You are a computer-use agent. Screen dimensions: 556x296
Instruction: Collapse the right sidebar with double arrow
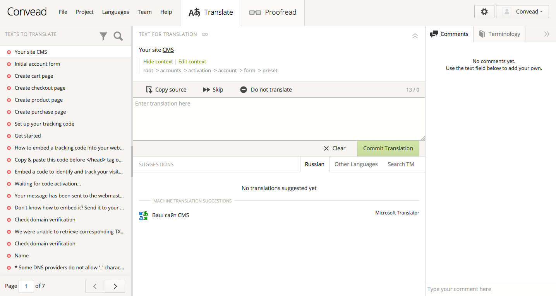coord(547,34)
